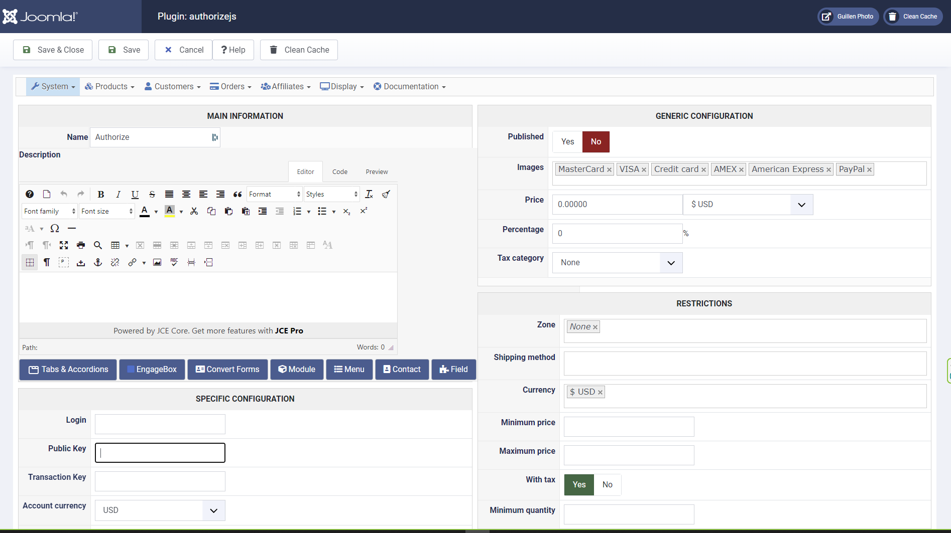
Task: Remove the PayPal image tag
Action: 869,170
